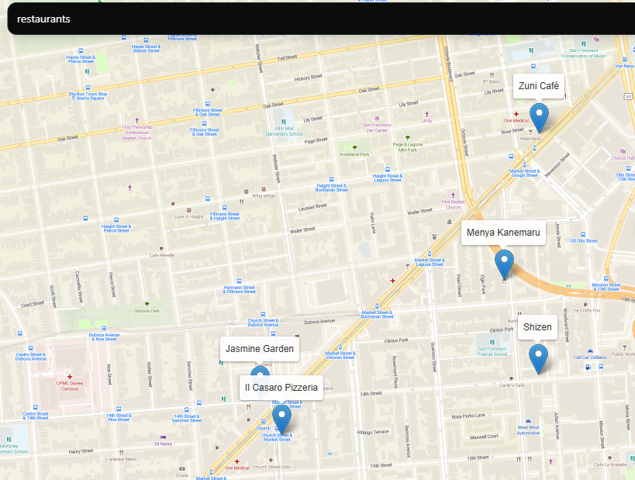
Task: Select the San Francisco Zen Center icon
Action: 377,118
